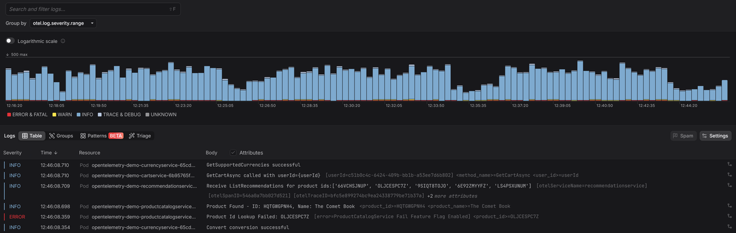The height and width of the screenshot is (233, 736).
Task: Click 'GetSupportedCurrencies successful' log body
Action: pyautogui.click(x=253, y=164)
